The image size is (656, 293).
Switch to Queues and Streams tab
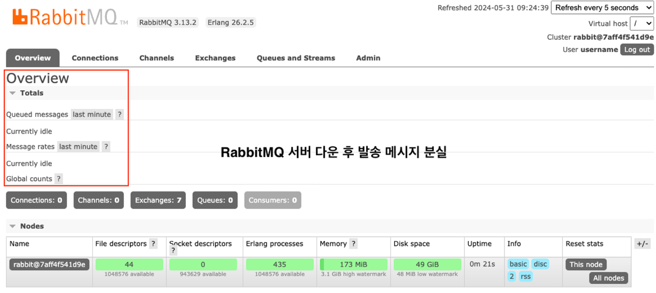[x=296, y=58]
